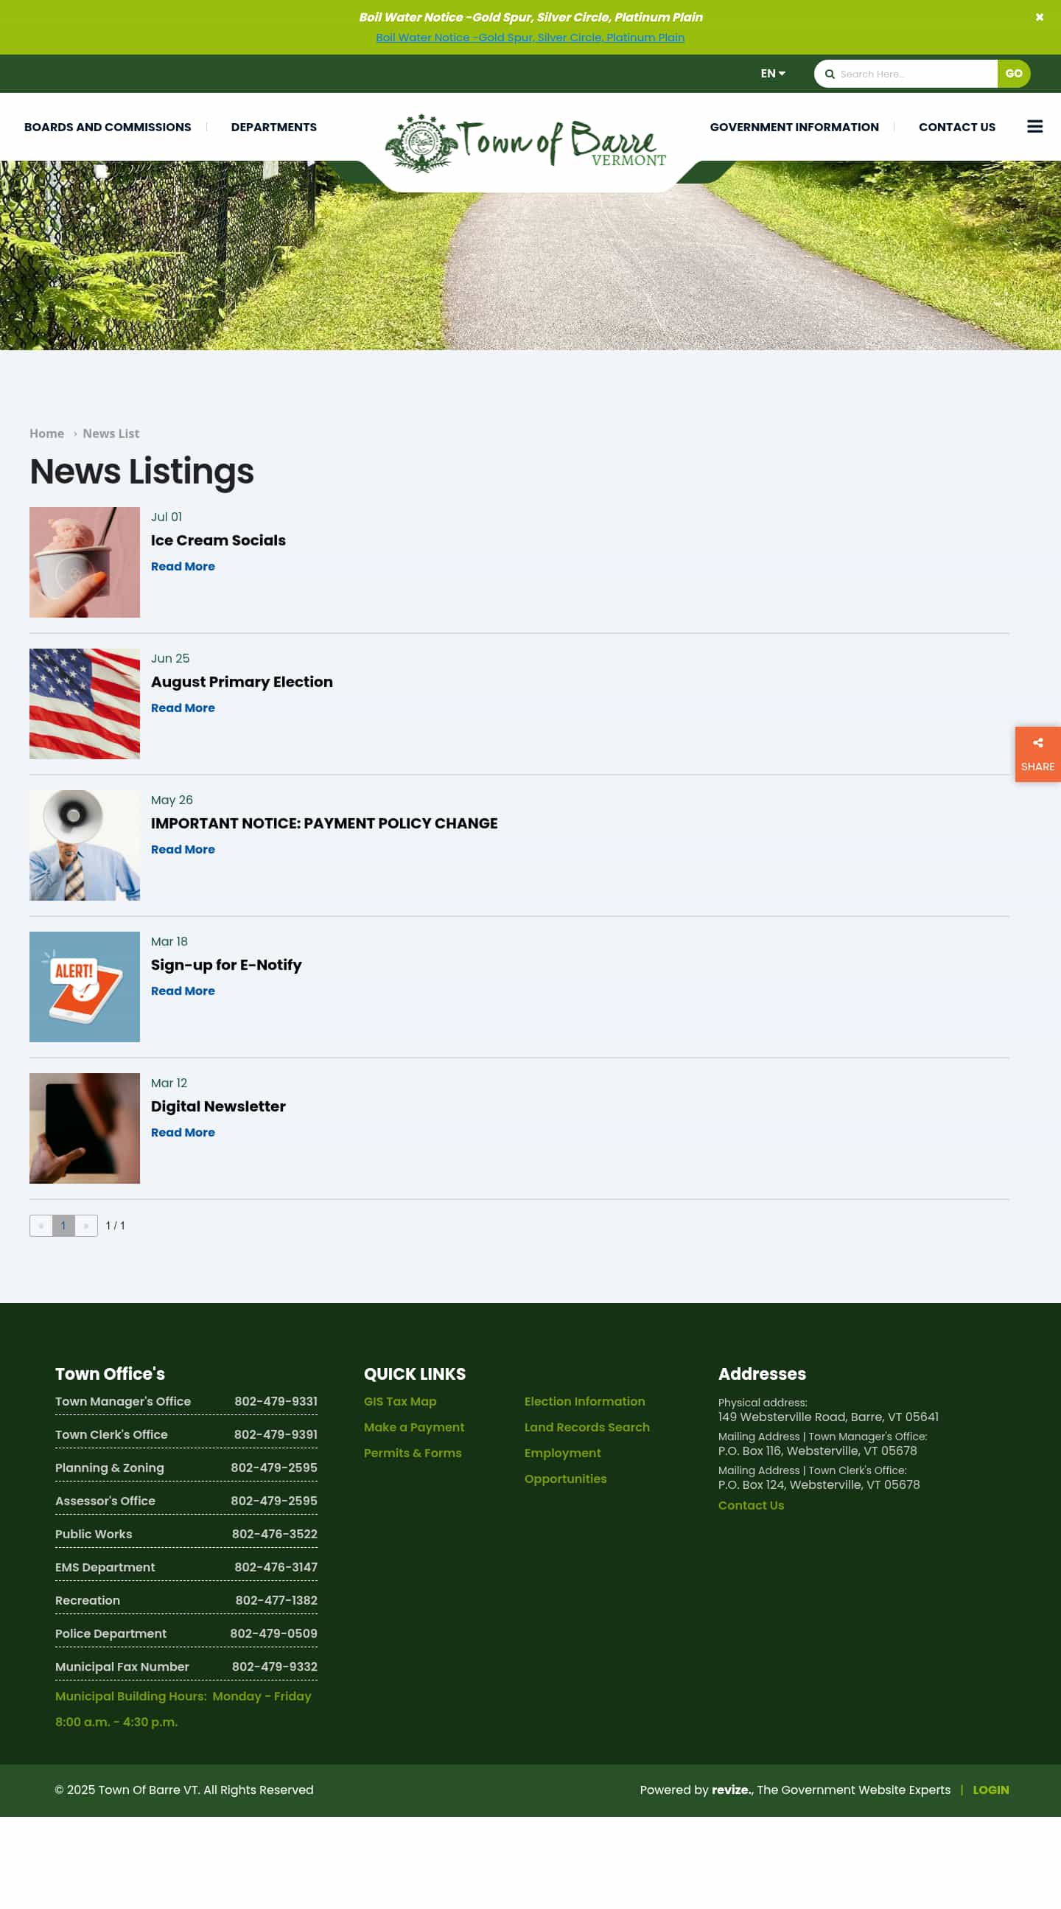Open Boards and Commissions menu
Viewport: 1061px width, 1909px height.
[x=108, y=128]
